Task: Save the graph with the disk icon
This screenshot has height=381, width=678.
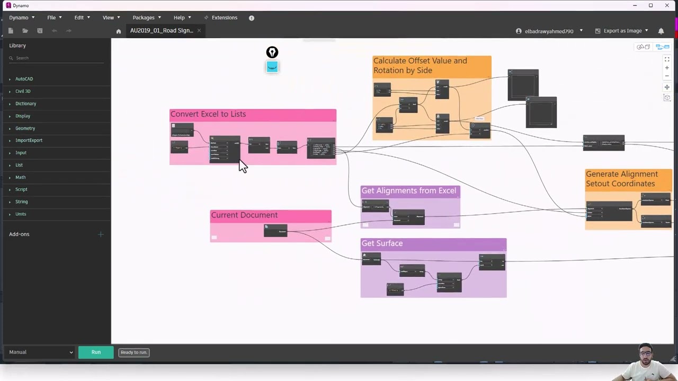Action: pyautogui.click(x=40, y=31)
